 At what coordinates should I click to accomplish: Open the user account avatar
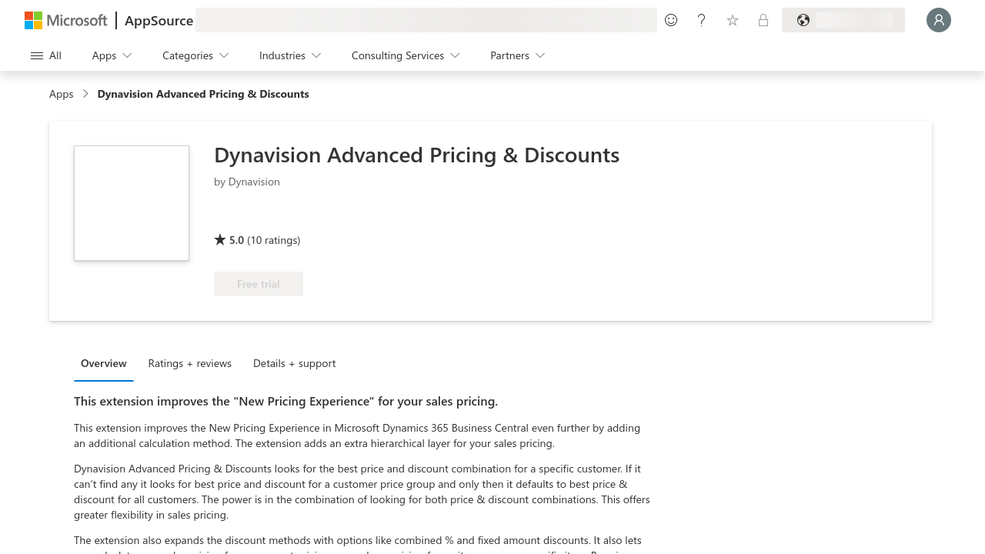coord(939,20)
